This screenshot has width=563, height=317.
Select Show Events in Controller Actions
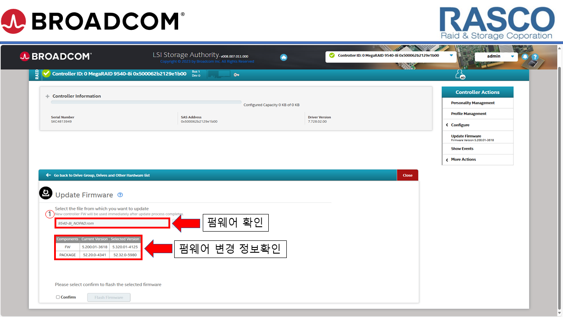point(478,149)
